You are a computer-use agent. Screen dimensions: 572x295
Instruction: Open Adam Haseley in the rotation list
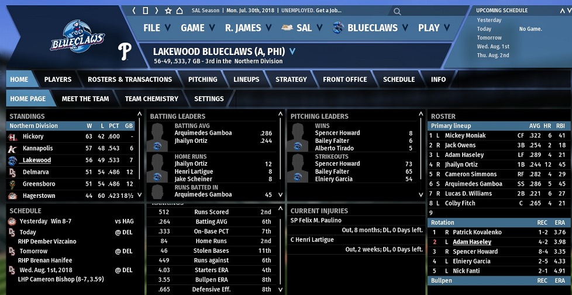pyautogui.click(x=472, y=242)
